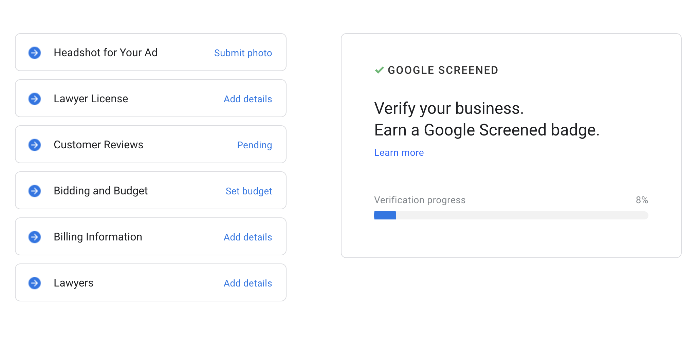Viewport: 698px width, 340px height.
Task: Select the Lawyers row label
Action: tap(74, 283)
